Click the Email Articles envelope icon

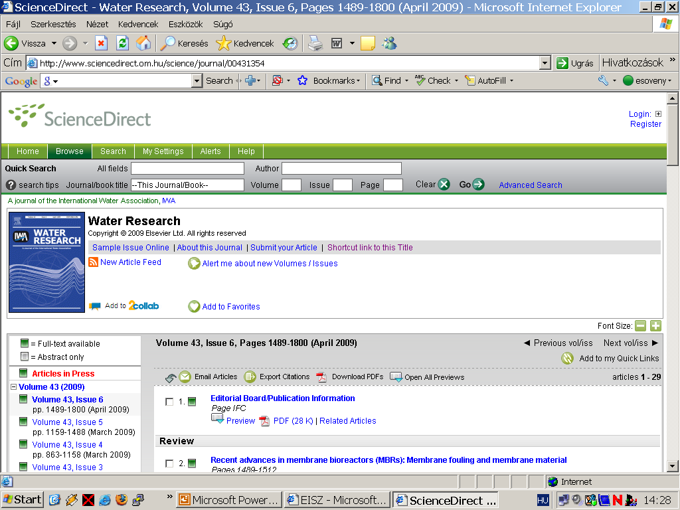[x=185, y=377]
